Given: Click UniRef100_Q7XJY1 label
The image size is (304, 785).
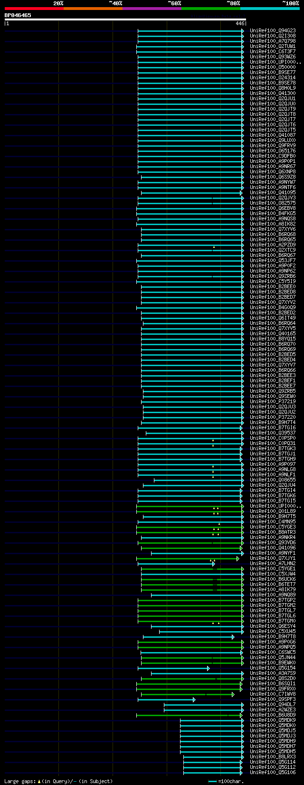Looking at the screenshot, I should tap(273, 558).
